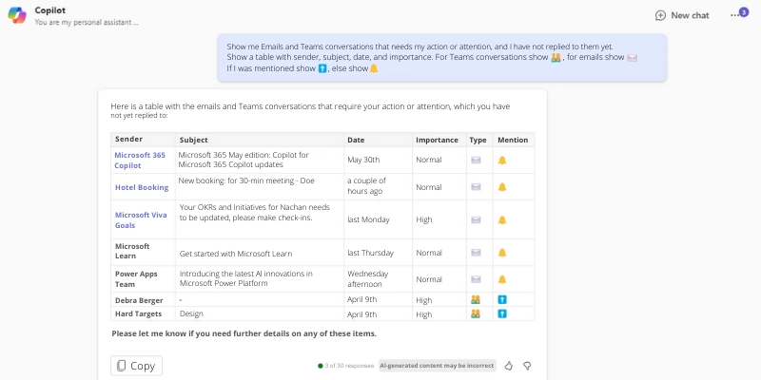Screen dimensions: 761x380
Task: Select the Power Apps Team sender cell
Action: [143, 279]
